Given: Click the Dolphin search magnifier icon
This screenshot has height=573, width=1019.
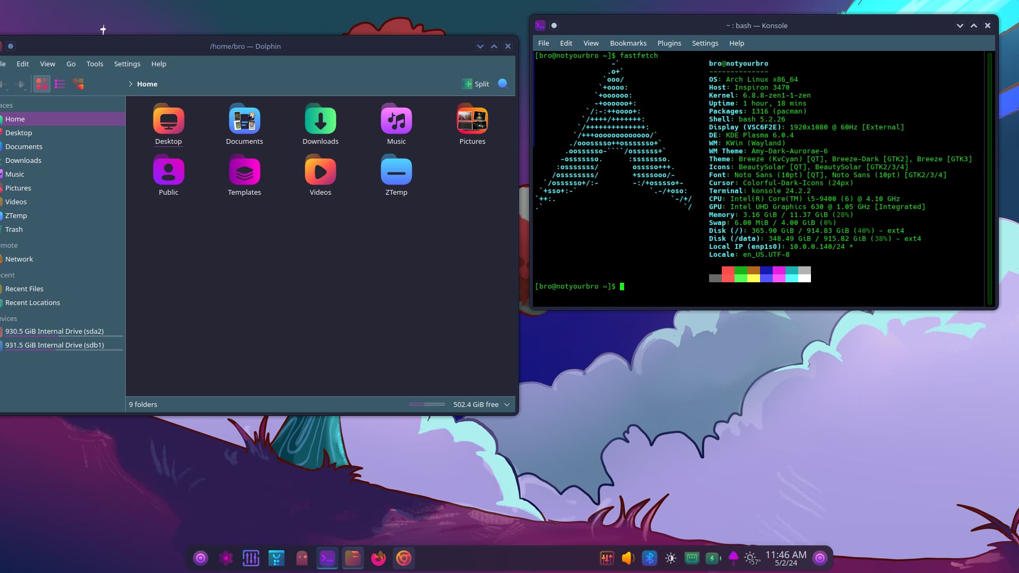Looking at the screenshot, I should click(x=503, y=83).
